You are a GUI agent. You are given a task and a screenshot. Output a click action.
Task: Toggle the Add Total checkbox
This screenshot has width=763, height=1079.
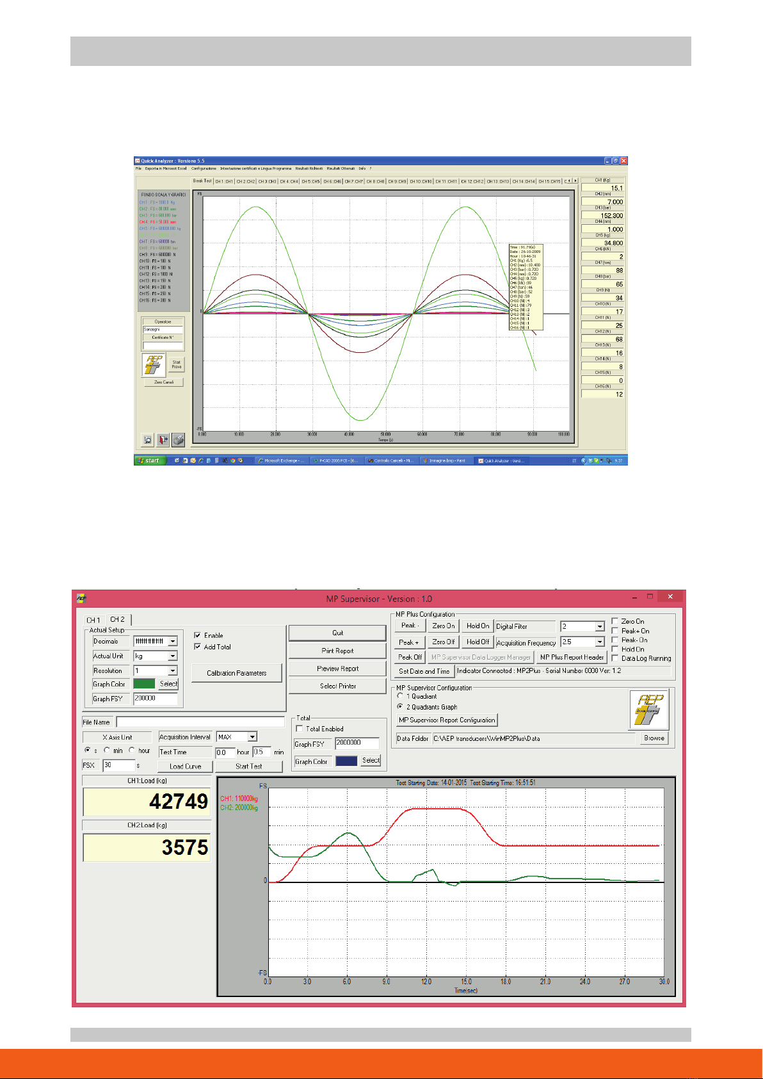click(x=198, y=647)
